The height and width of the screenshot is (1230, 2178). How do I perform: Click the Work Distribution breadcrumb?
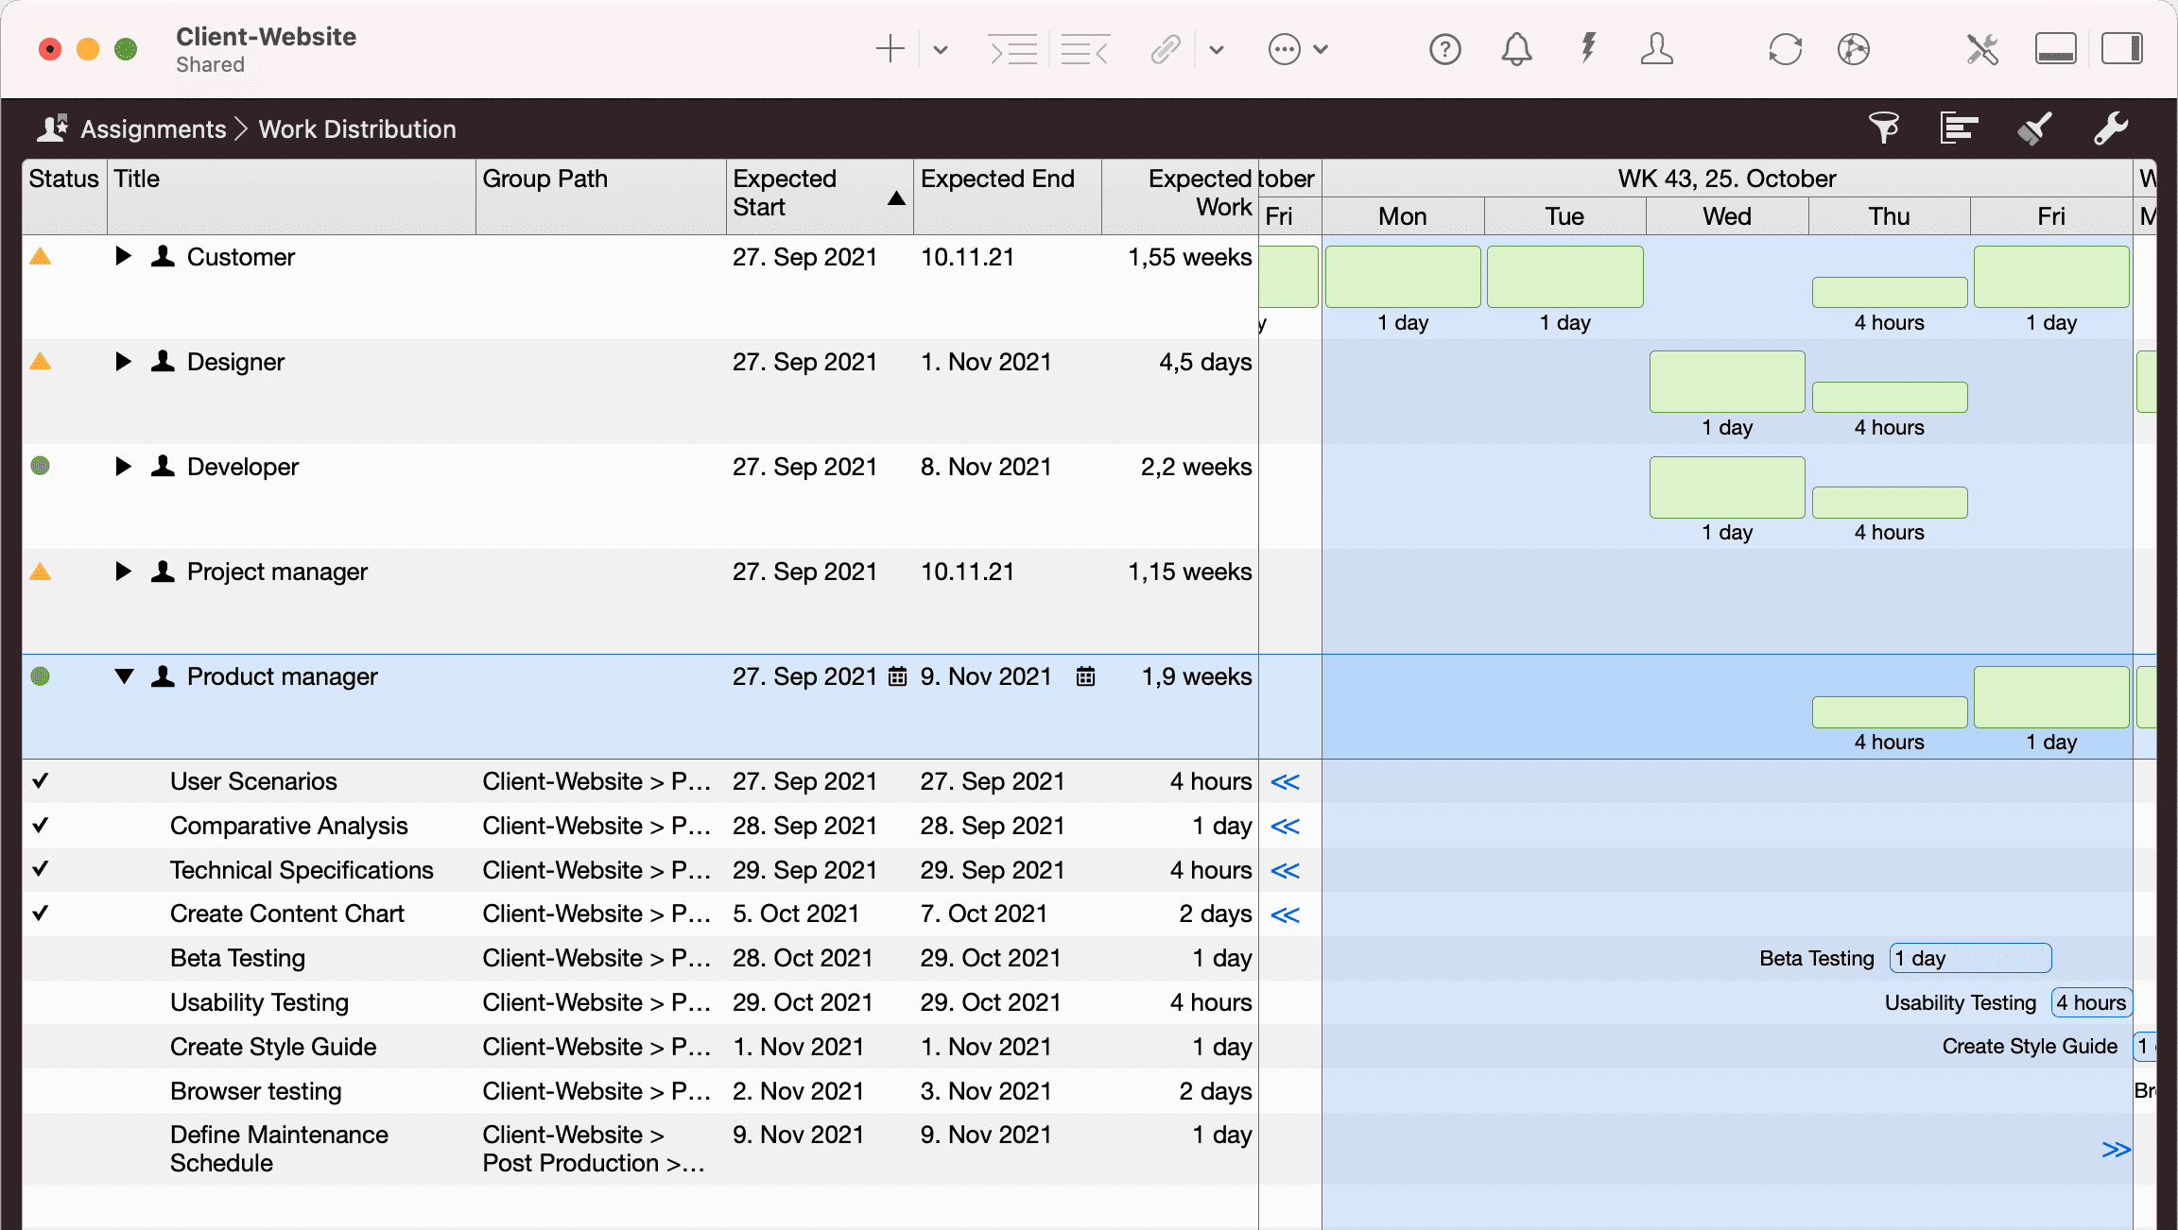point(356,128)
